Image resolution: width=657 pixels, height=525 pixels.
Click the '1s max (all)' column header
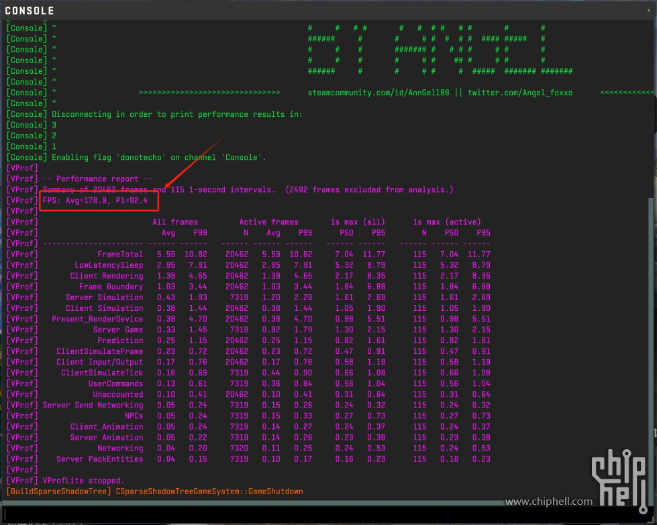point(358,222)
